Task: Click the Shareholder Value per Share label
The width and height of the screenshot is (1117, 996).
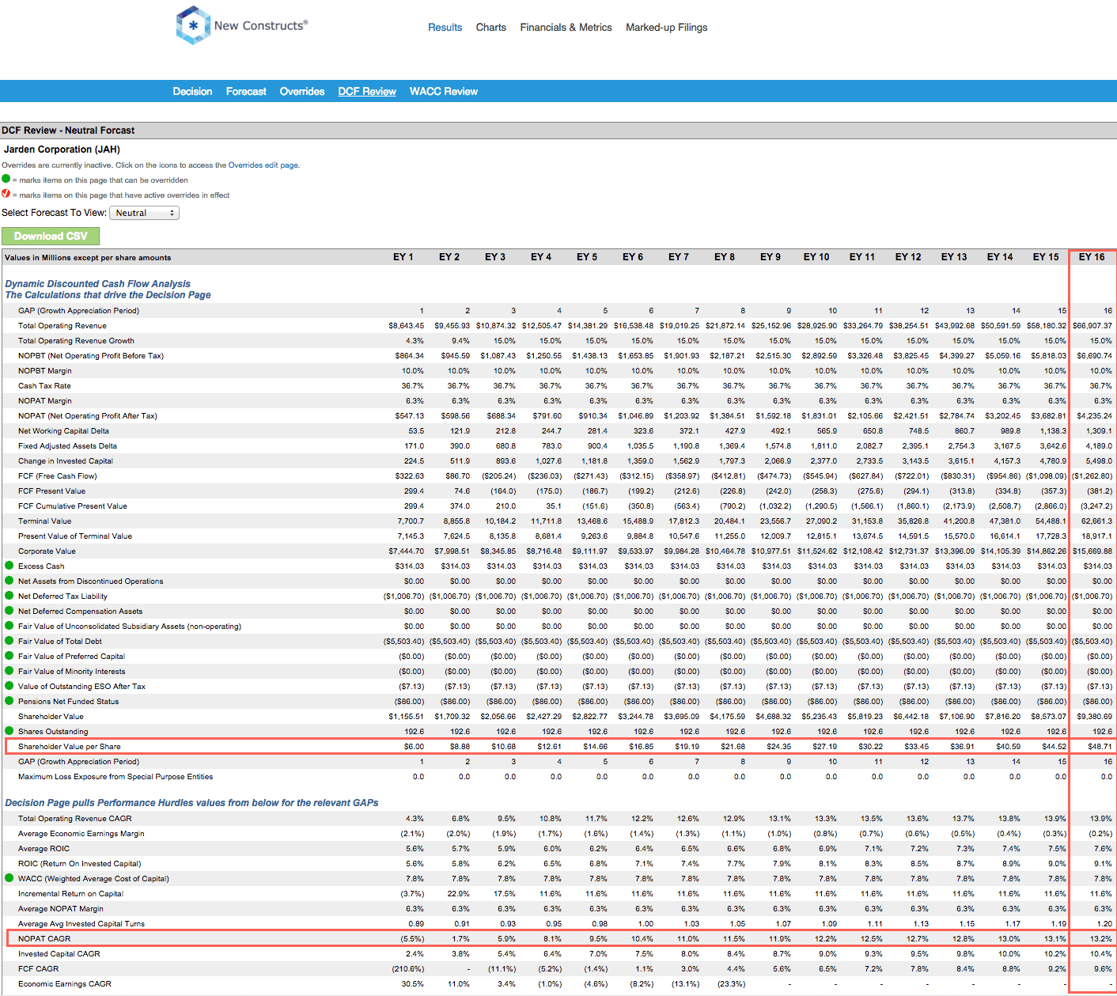Action: click(70, 747)
